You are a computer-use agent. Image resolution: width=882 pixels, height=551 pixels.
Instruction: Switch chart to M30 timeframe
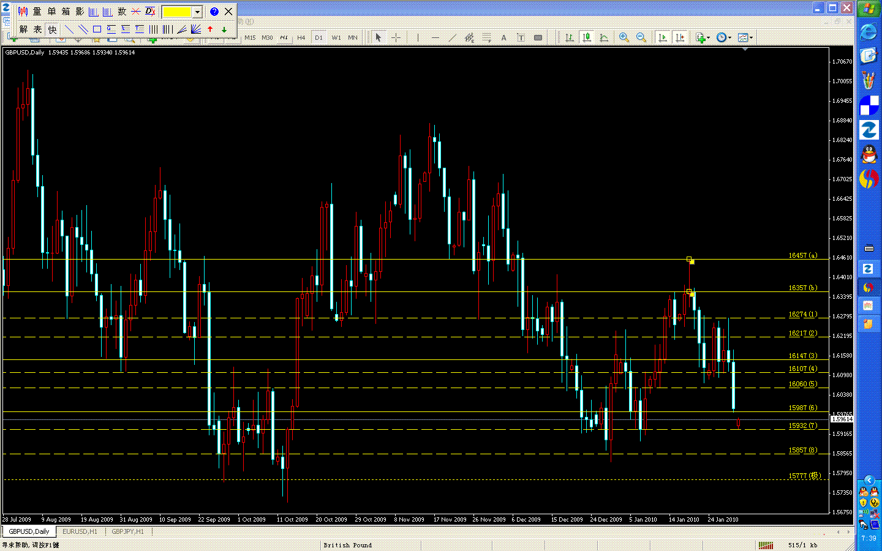coord(267,38)
